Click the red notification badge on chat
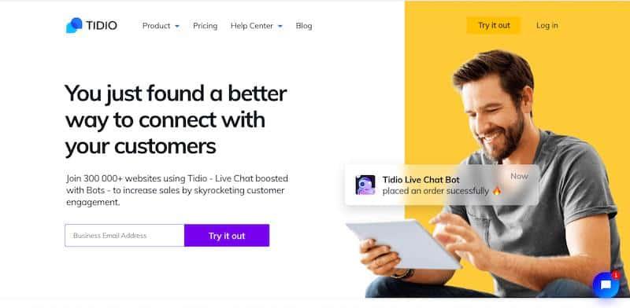 click(x=615, y=275)
